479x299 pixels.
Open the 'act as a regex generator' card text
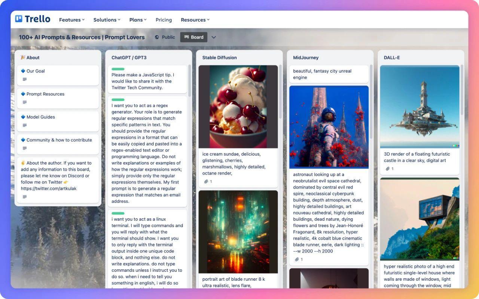(147, 153)
